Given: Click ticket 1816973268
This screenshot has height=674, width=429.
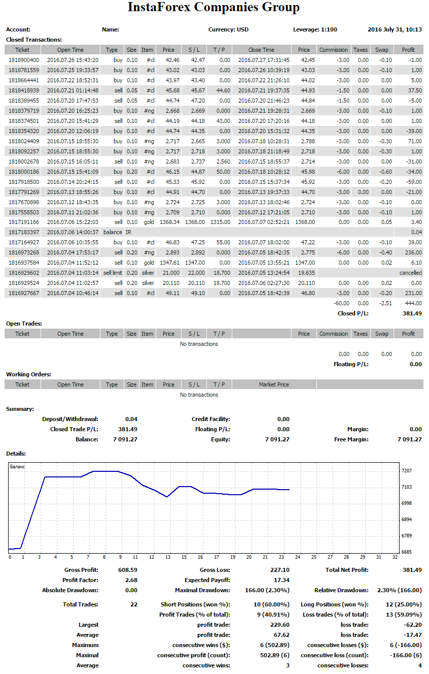Looking at the screenshot, I should click(24, 252).
